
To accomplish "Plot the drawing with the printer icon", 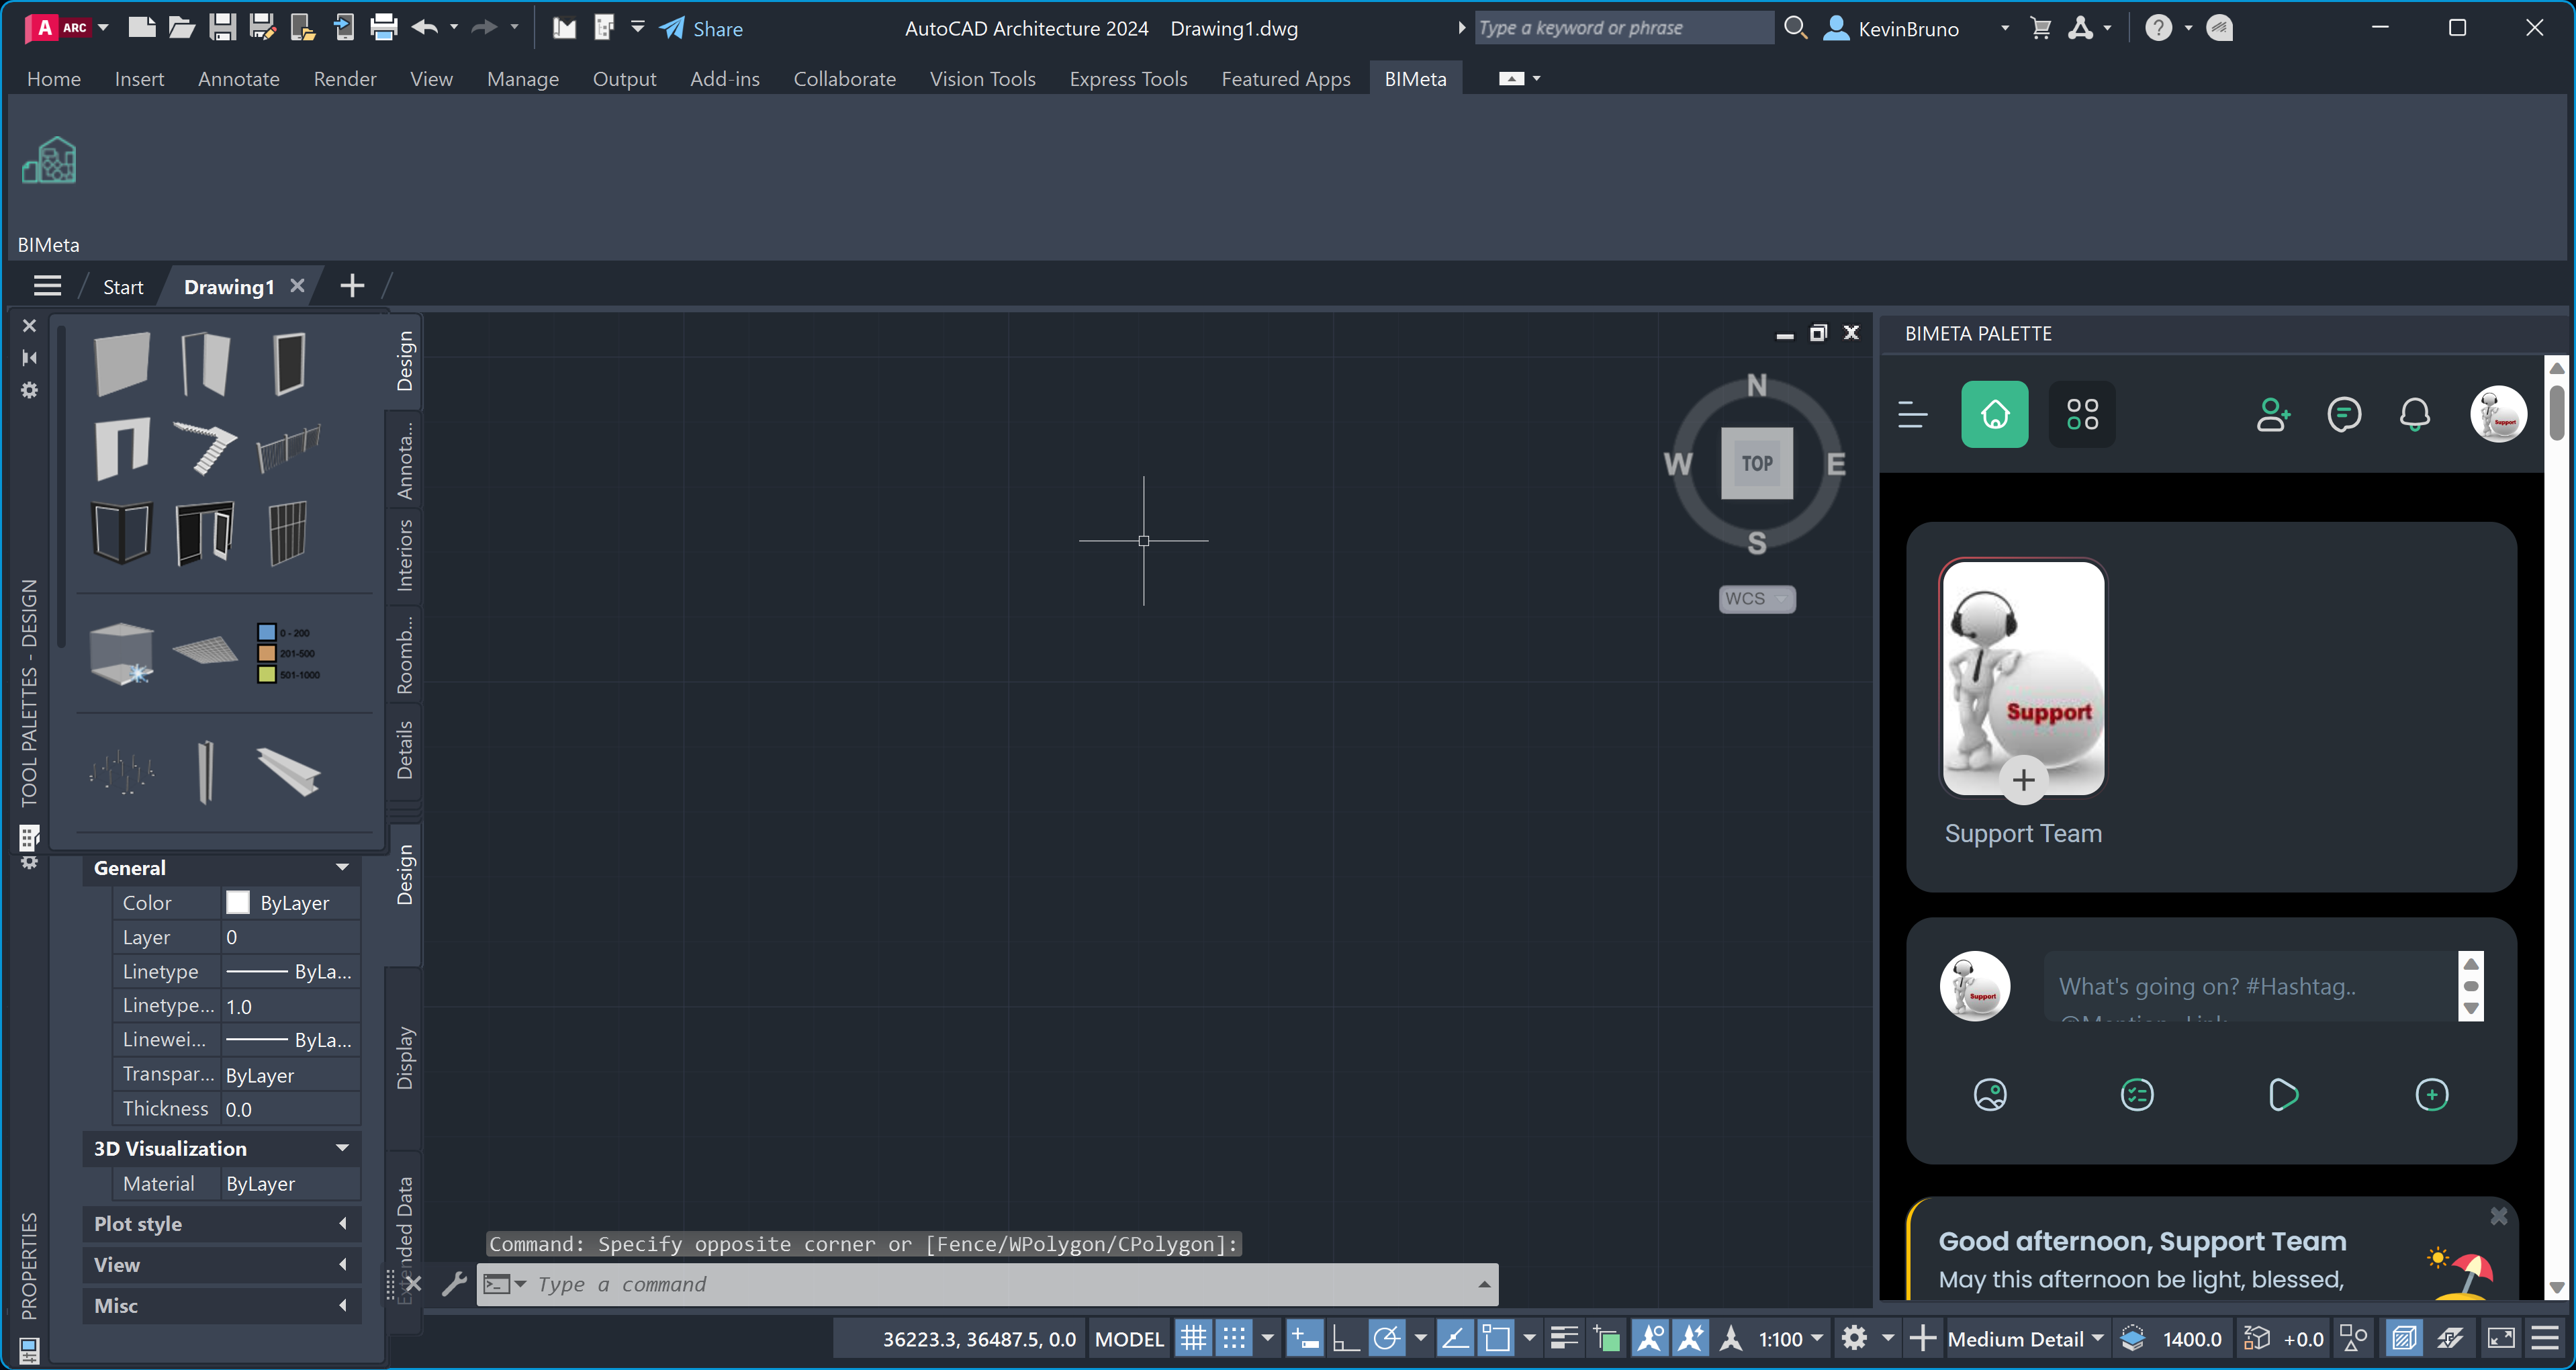I will pyautogui.click(x=384, y=28).
